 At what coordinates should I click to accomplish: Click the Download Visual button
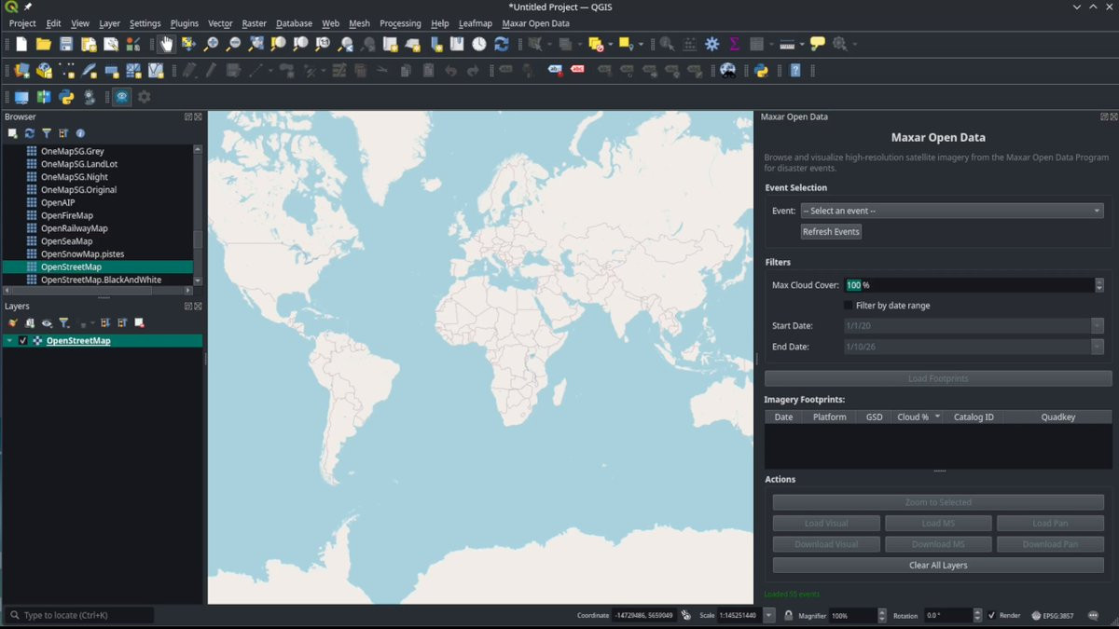(826, 544)
